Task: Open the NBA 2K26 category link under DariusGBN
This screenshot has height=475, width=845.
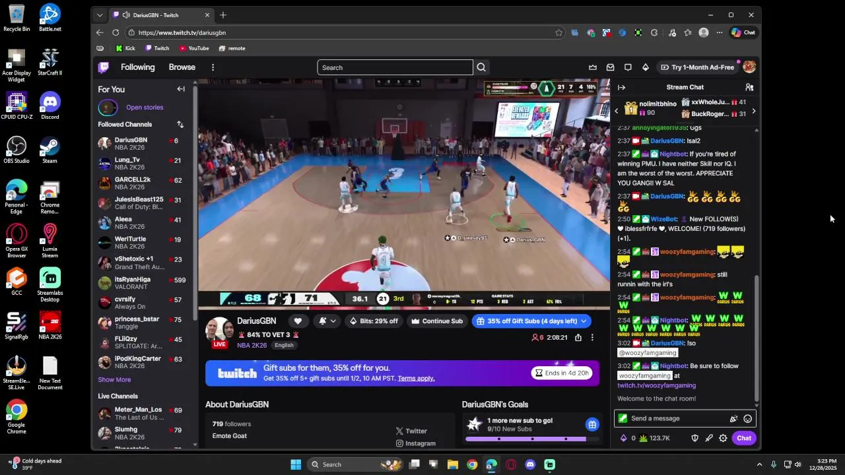Action: 252,346
